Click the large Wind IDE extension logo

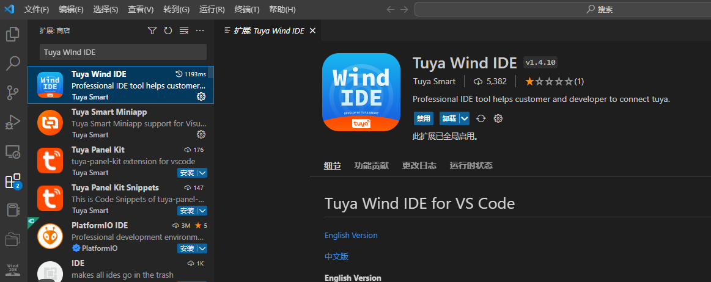pyautogui.click(x=361, y=92)
